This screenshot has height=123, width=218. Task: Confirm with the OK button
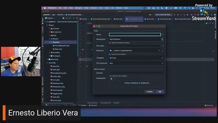click(x=160, y=92)
